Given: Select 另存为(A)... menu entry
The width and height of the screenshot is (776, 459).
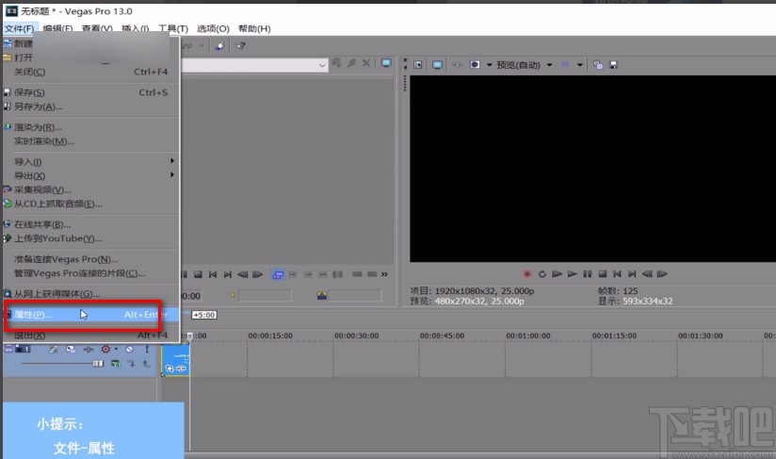Looking at the screenshot, I should click(91, 107).
